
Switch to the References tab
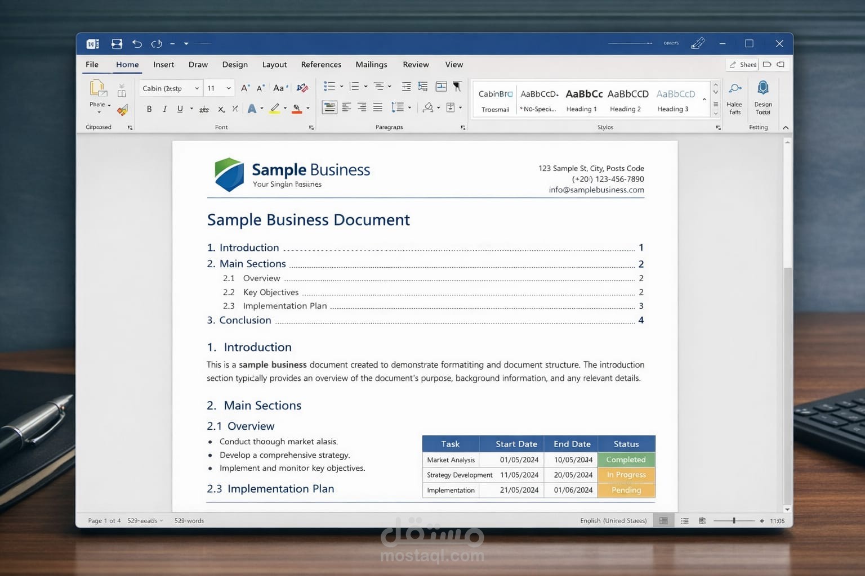click(x=321, y=65)
